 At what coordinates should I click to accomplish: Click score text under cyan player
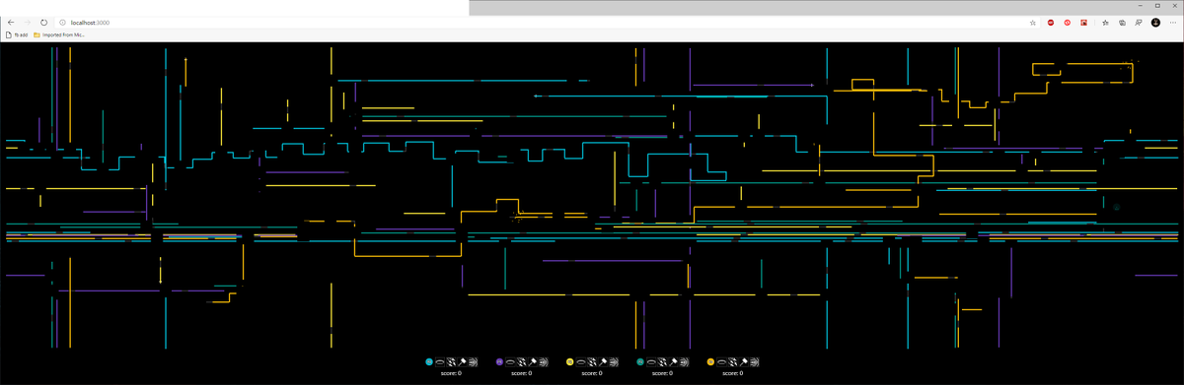[x=451, y=373]
